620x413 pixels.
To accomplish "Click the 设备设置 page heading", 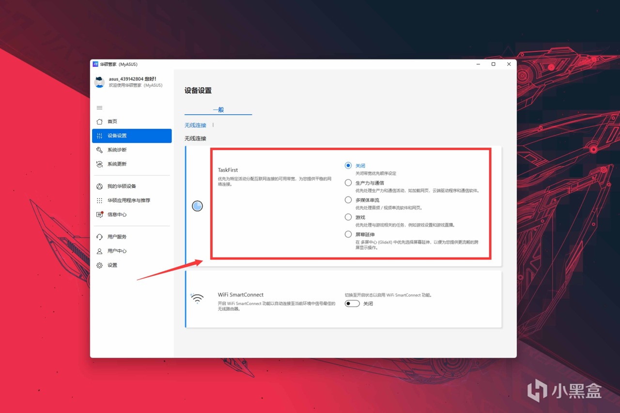I will point(198,91).
